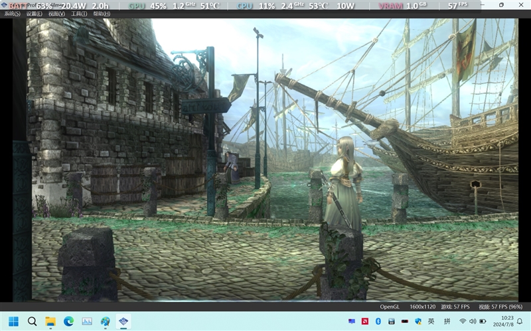The image size is (531, 331).
Task: Open the notification bell icon
Action: click(520, 321)
